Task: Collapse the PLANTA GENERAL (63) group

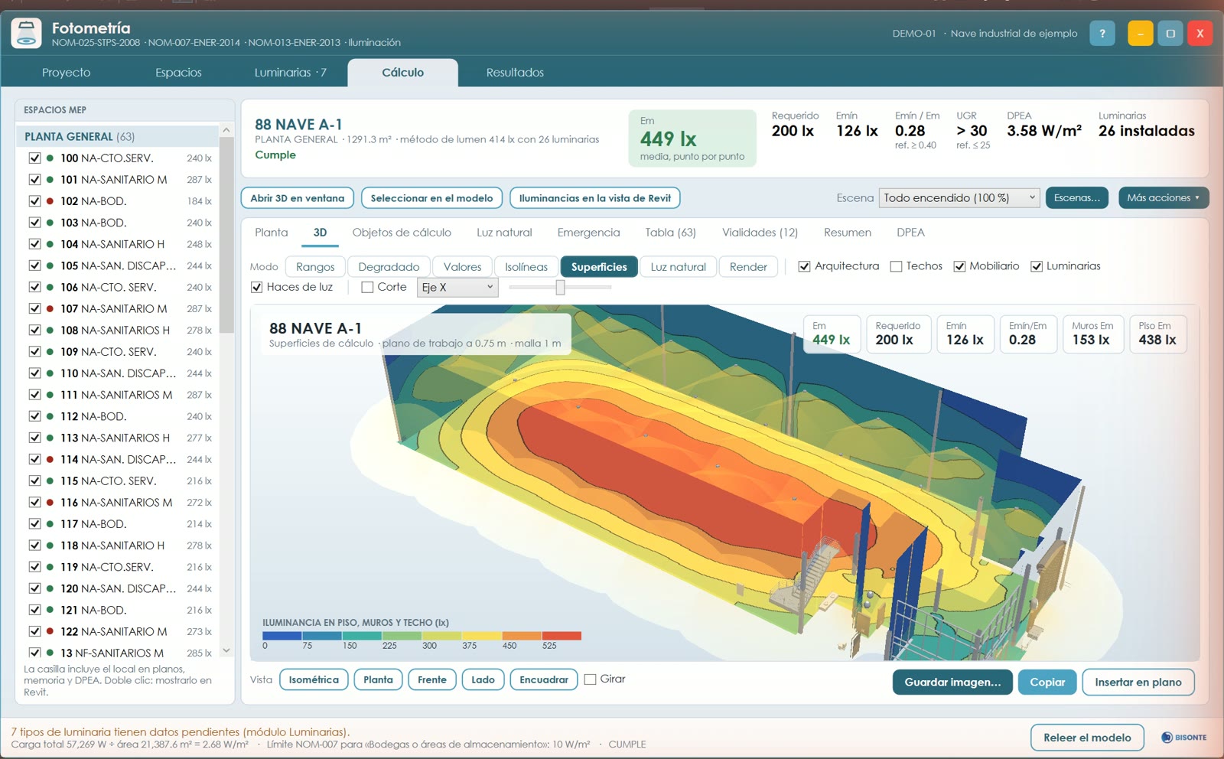Action: pyautogui.click(x=119, y=136)
